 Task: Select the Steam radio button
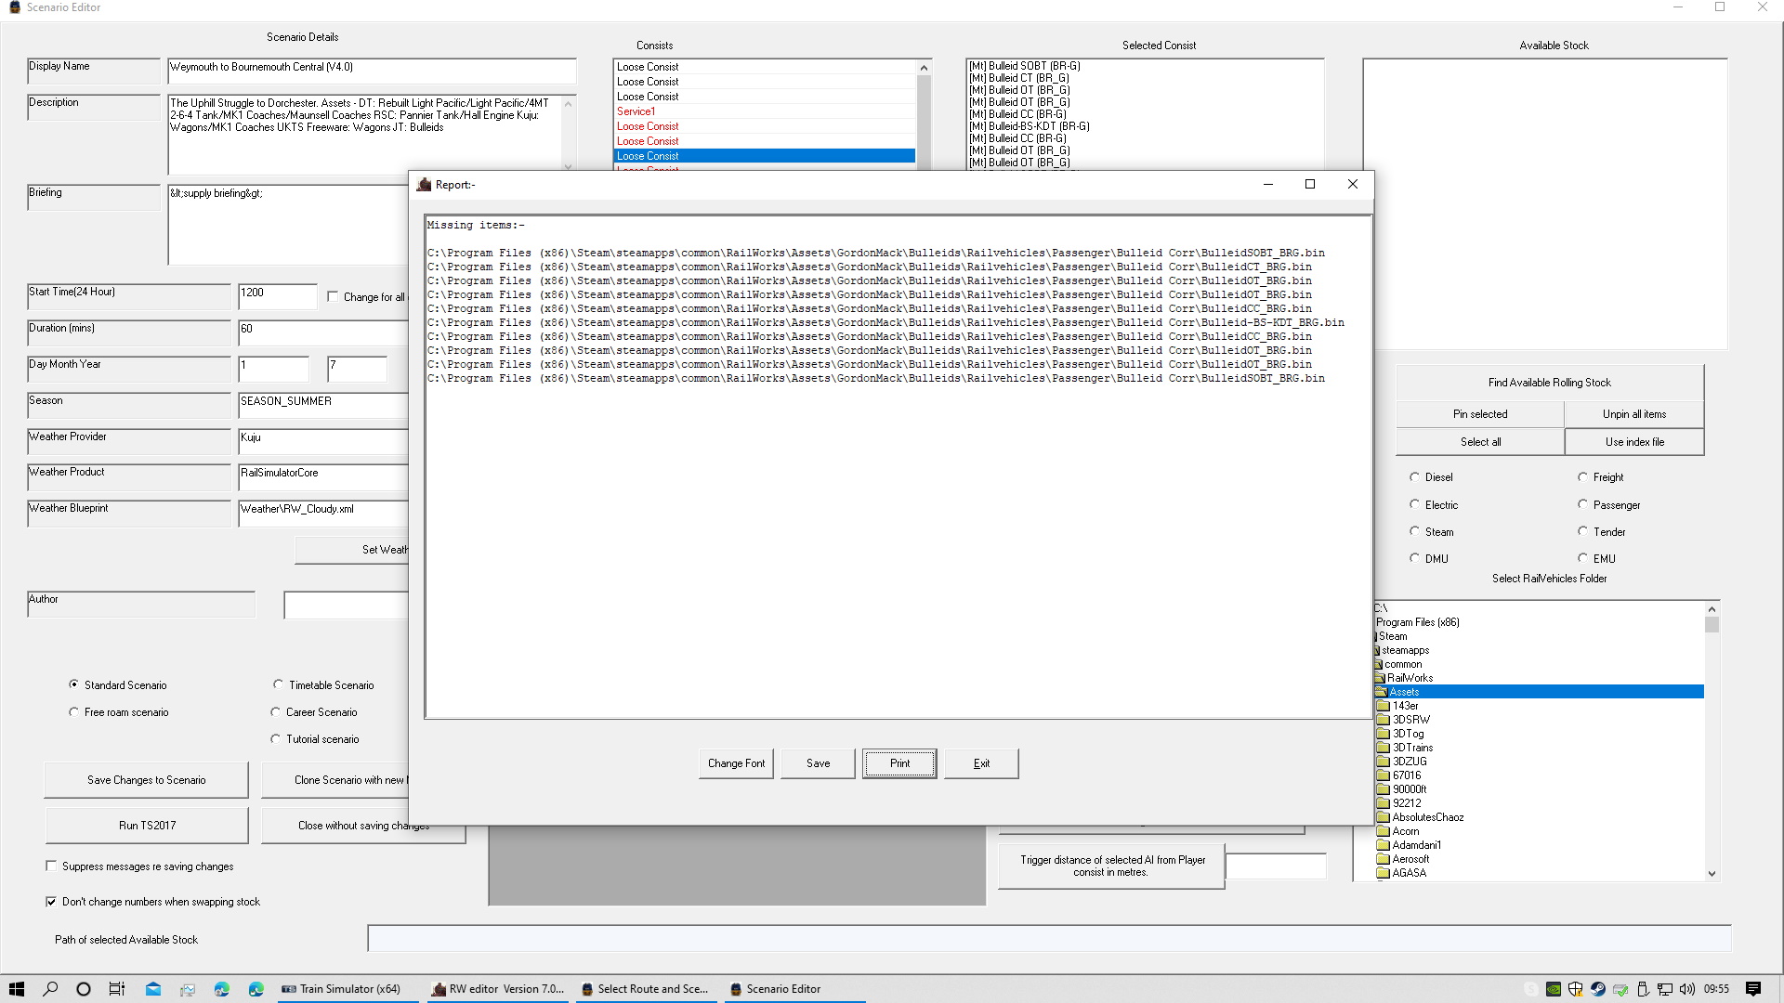(x=1415, y=532)
